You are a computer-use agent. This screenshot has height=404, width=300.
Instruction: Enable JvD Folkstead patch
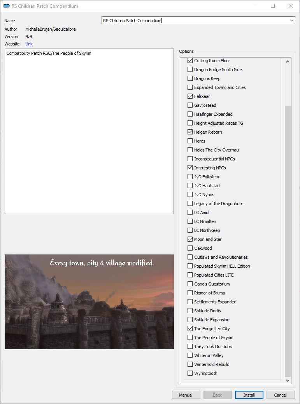pyautogui.click(x=190, y=177)
